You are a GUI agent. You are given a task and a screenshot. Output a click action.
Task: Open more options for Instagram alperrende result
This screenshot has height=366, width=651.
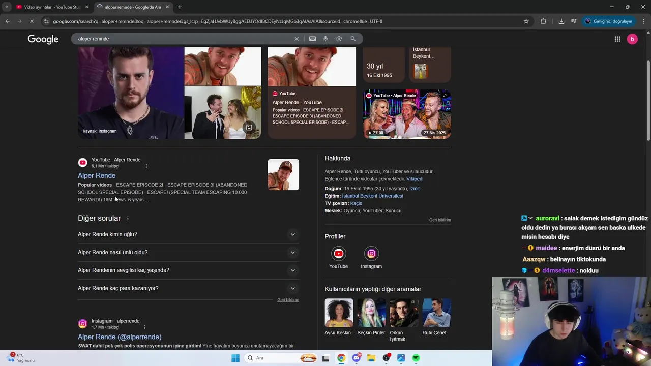tap(145, 327)
